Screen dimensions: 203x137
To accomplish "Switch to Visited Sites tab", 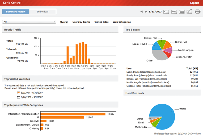I will point(101,22).
